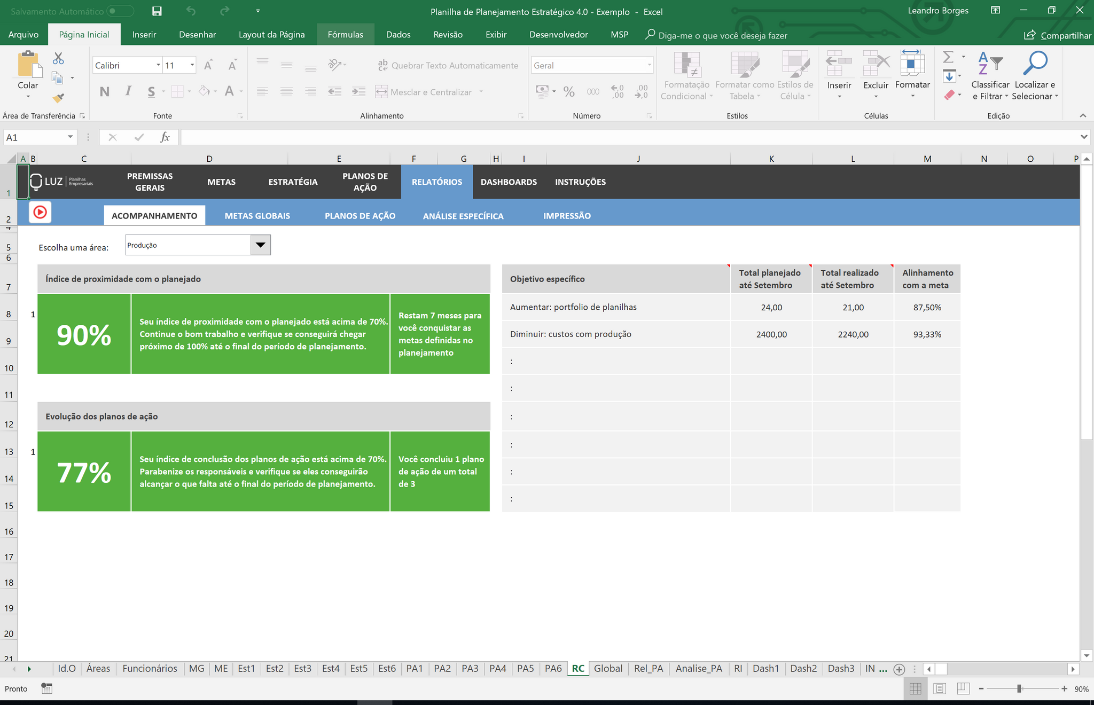
Task: Expand the font size dropdown
Action: [192, 65]
